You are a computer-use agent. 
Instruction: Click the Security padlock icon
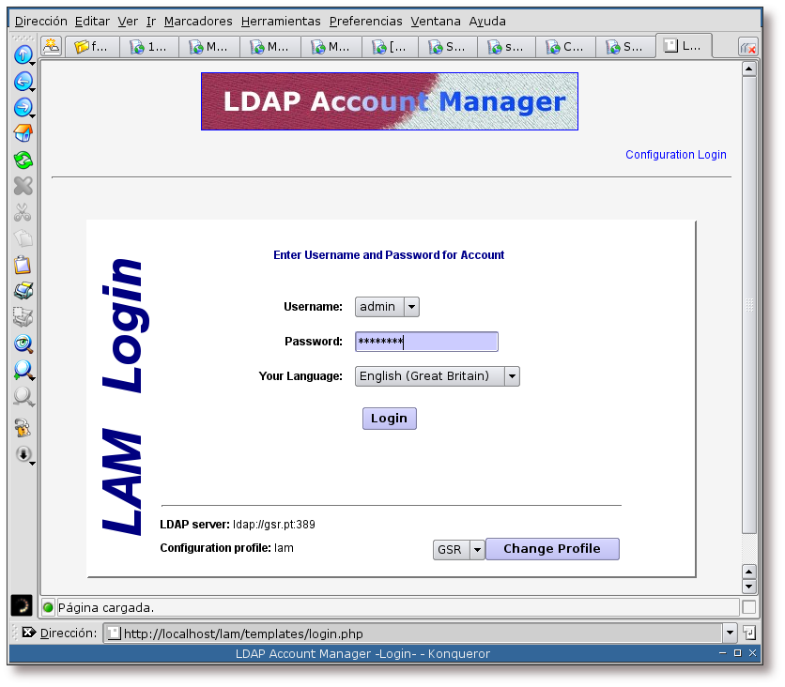pyautogui.click(x=23, y=428)
